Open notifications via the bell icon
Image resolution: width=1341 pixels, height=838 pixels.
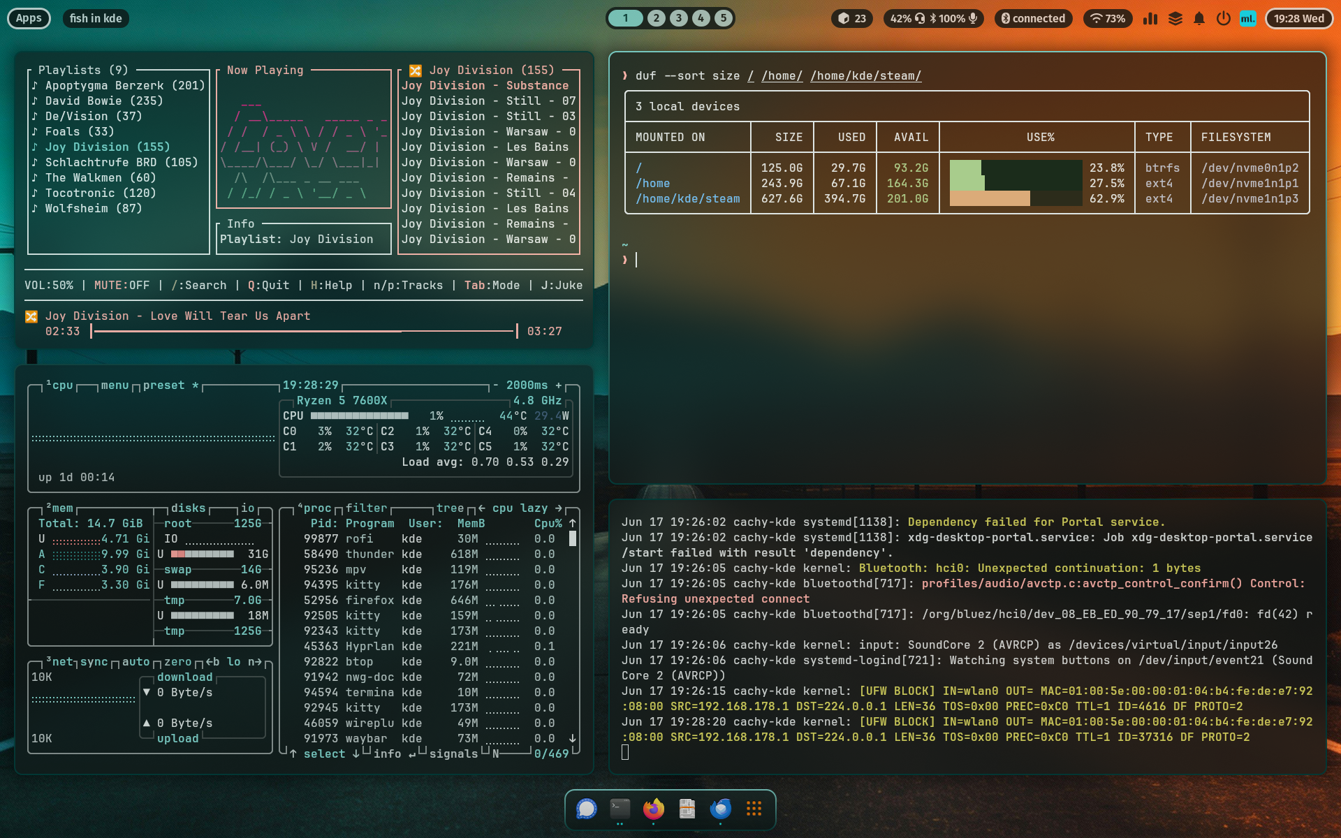tap(1199, 19)
